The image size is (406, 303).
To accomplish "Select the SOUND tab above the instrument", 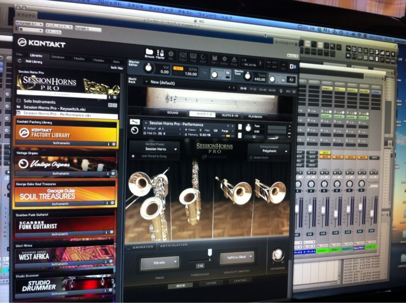I will tap(173, 113).
